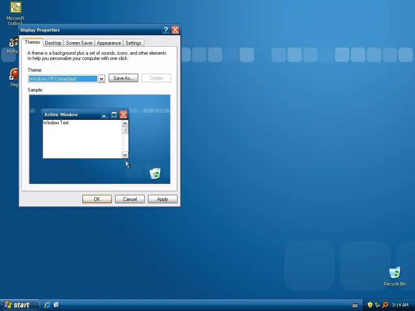Click the sample window scrollbar thumb
415x311 pixels.
point(125,130)
